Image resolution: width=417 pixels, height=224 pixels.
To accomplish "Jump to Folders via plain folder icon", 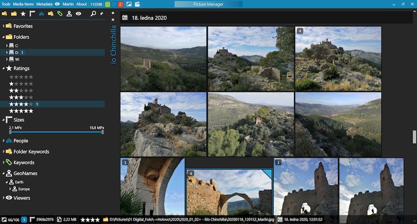I will 14,14.
